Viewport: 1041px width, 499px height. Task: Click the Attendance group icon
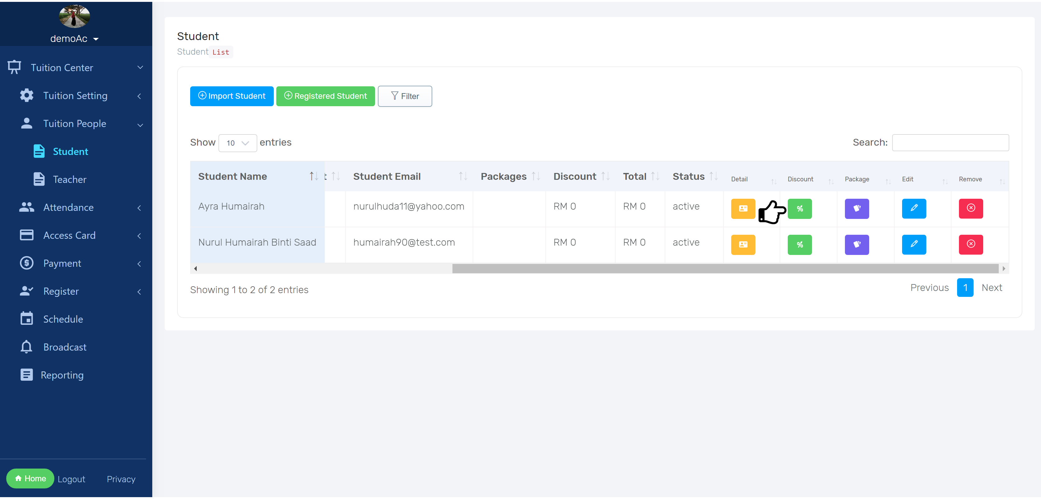(27, 207)
